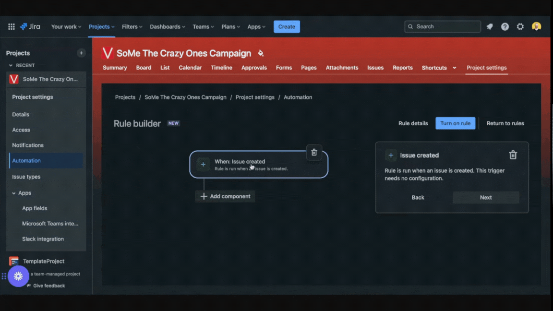Click the Rule details button
This screenshot has height=311, width=553.
click(413, 123)
